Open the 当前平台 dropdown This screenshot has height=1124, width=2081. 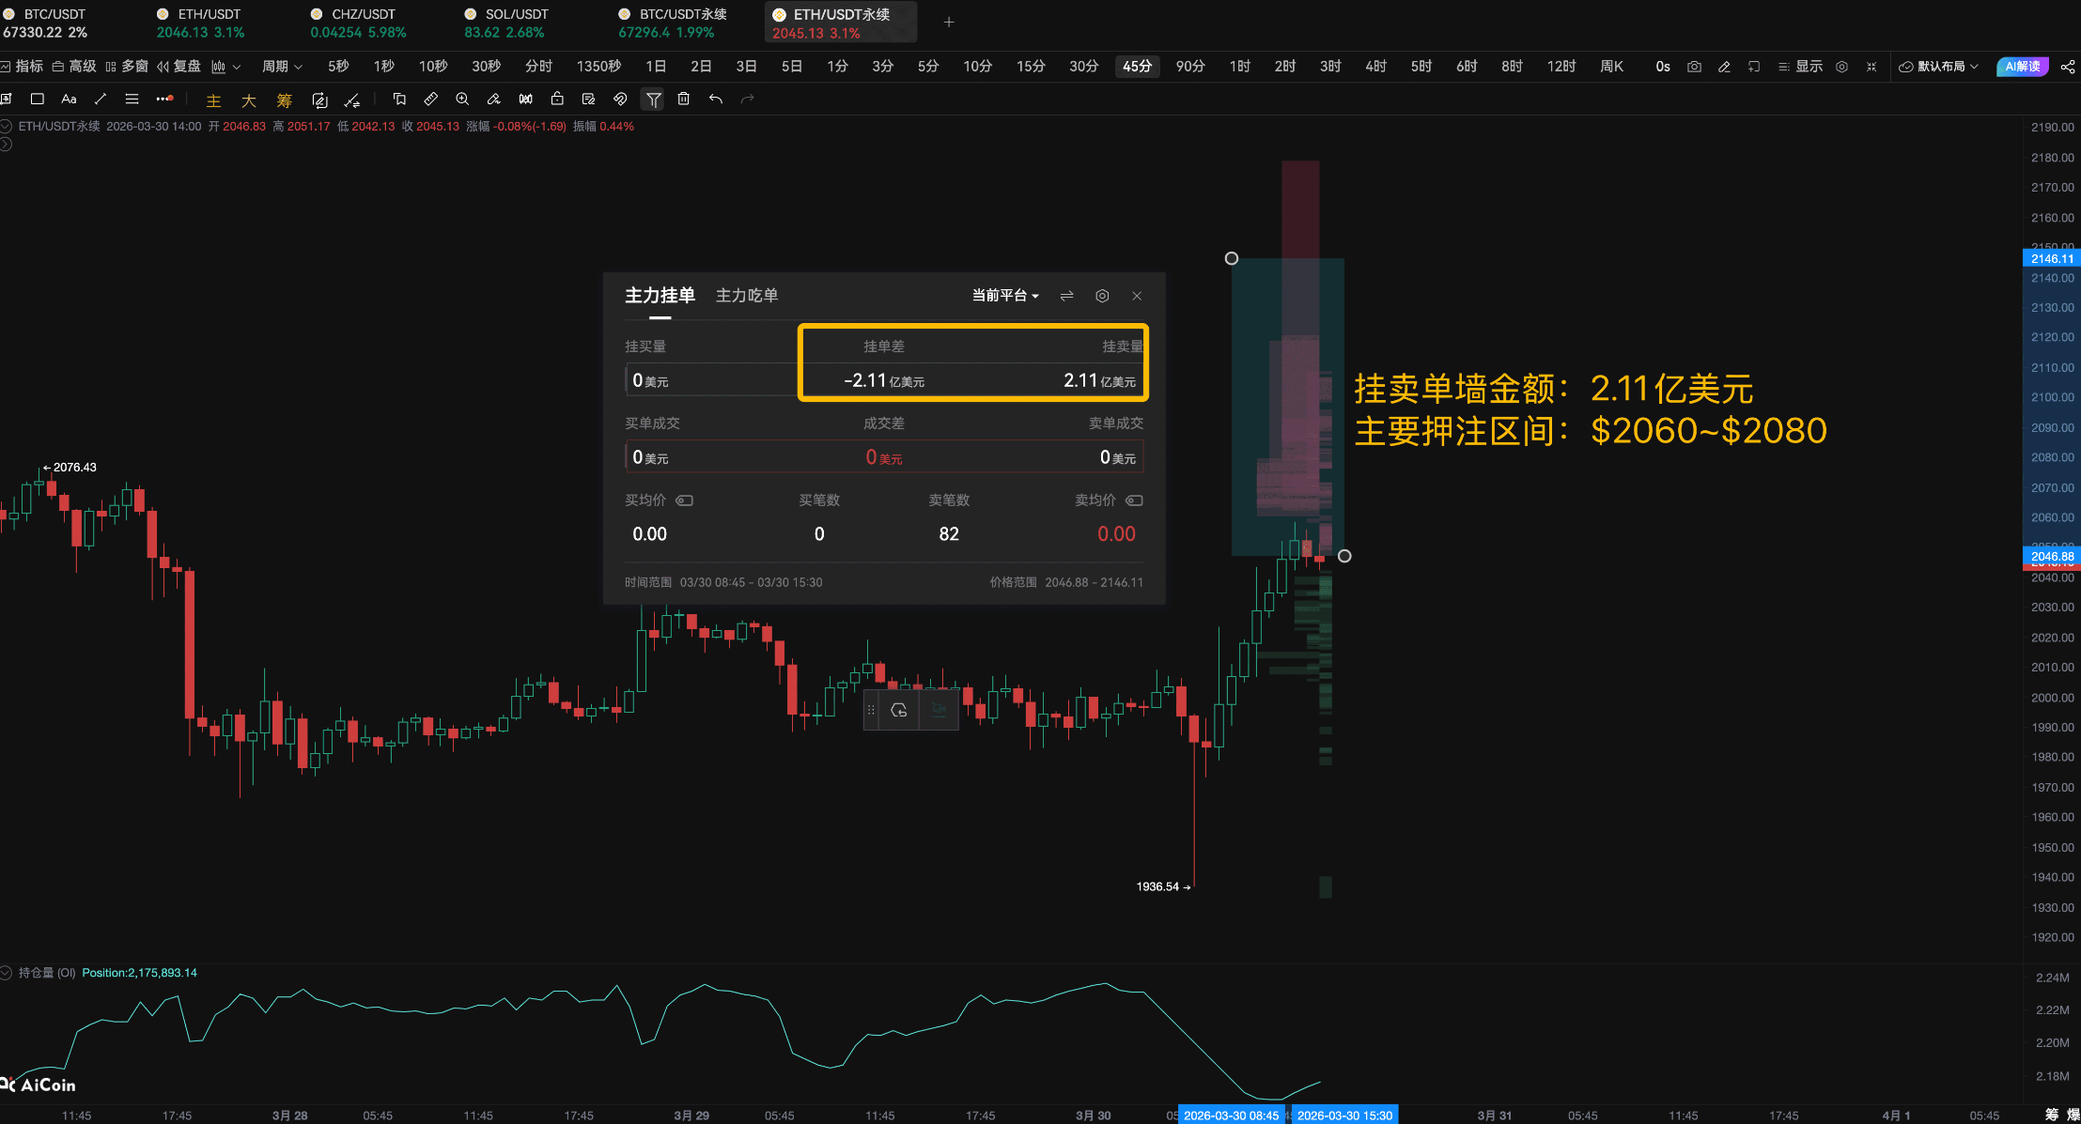click(x=1004, y=296)
